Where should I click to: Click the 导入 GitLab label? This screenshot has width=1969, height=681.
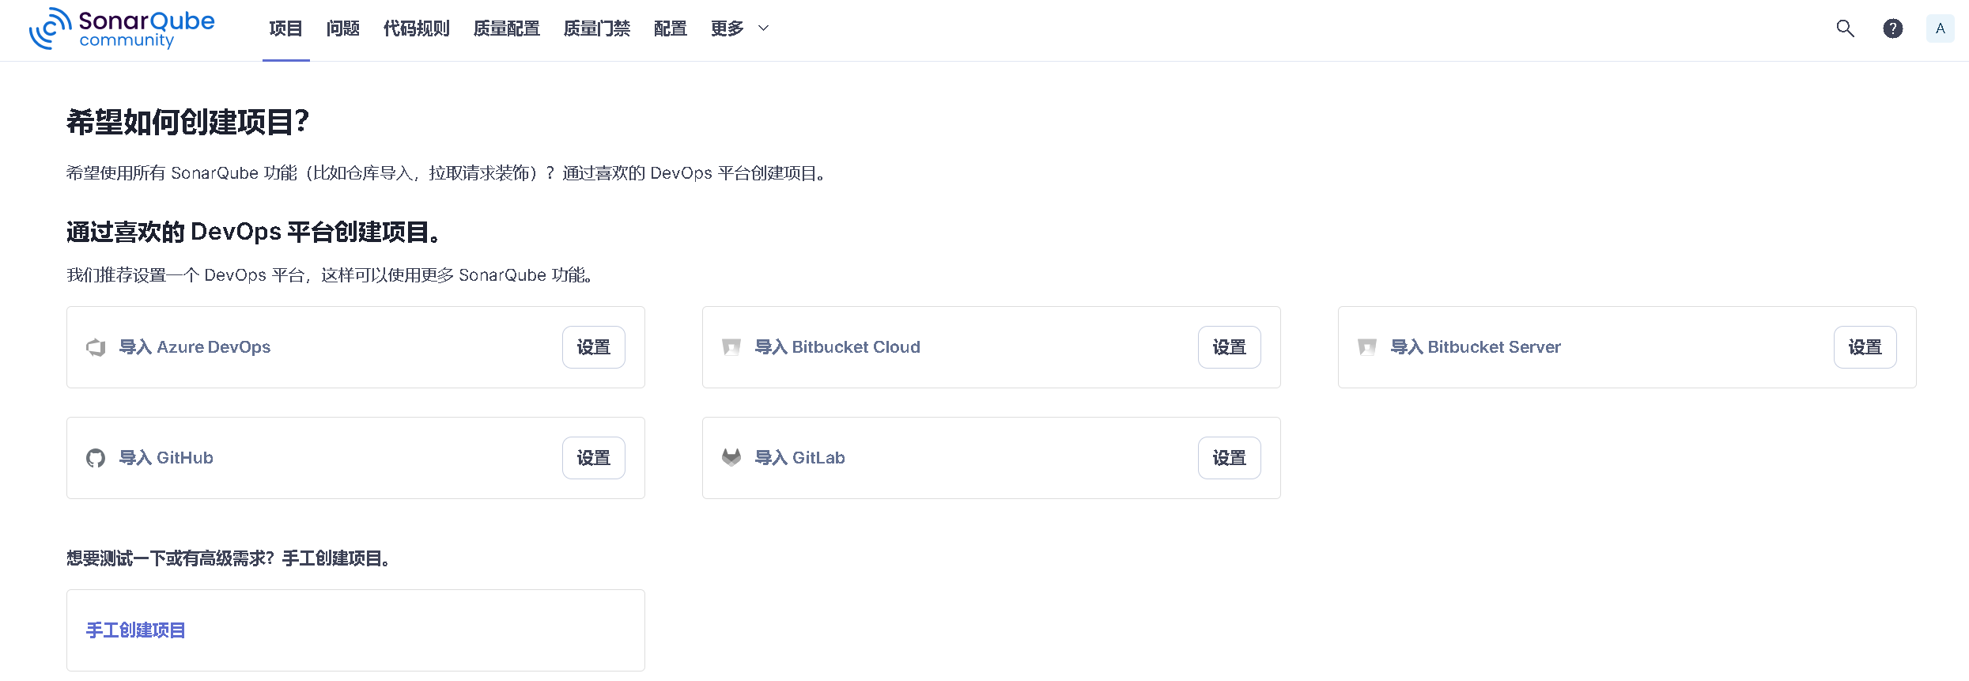click(x=799, y=458)
